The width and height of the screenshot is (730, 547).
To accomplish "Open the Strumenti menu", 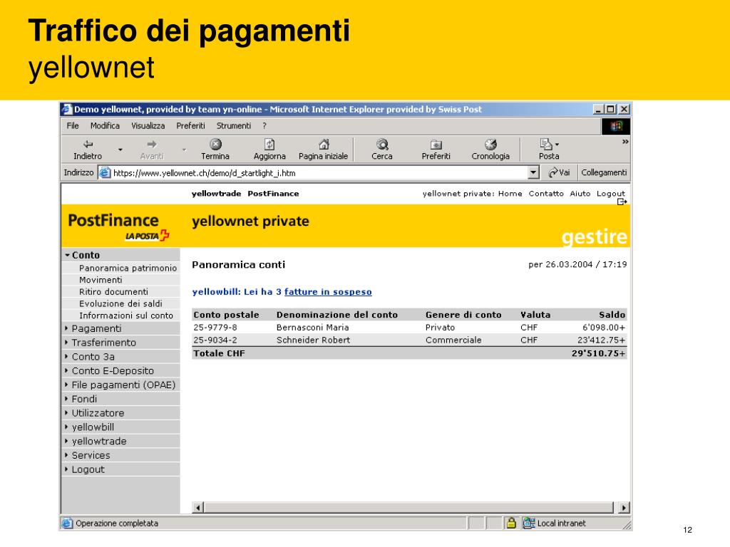I will [234, 125].
